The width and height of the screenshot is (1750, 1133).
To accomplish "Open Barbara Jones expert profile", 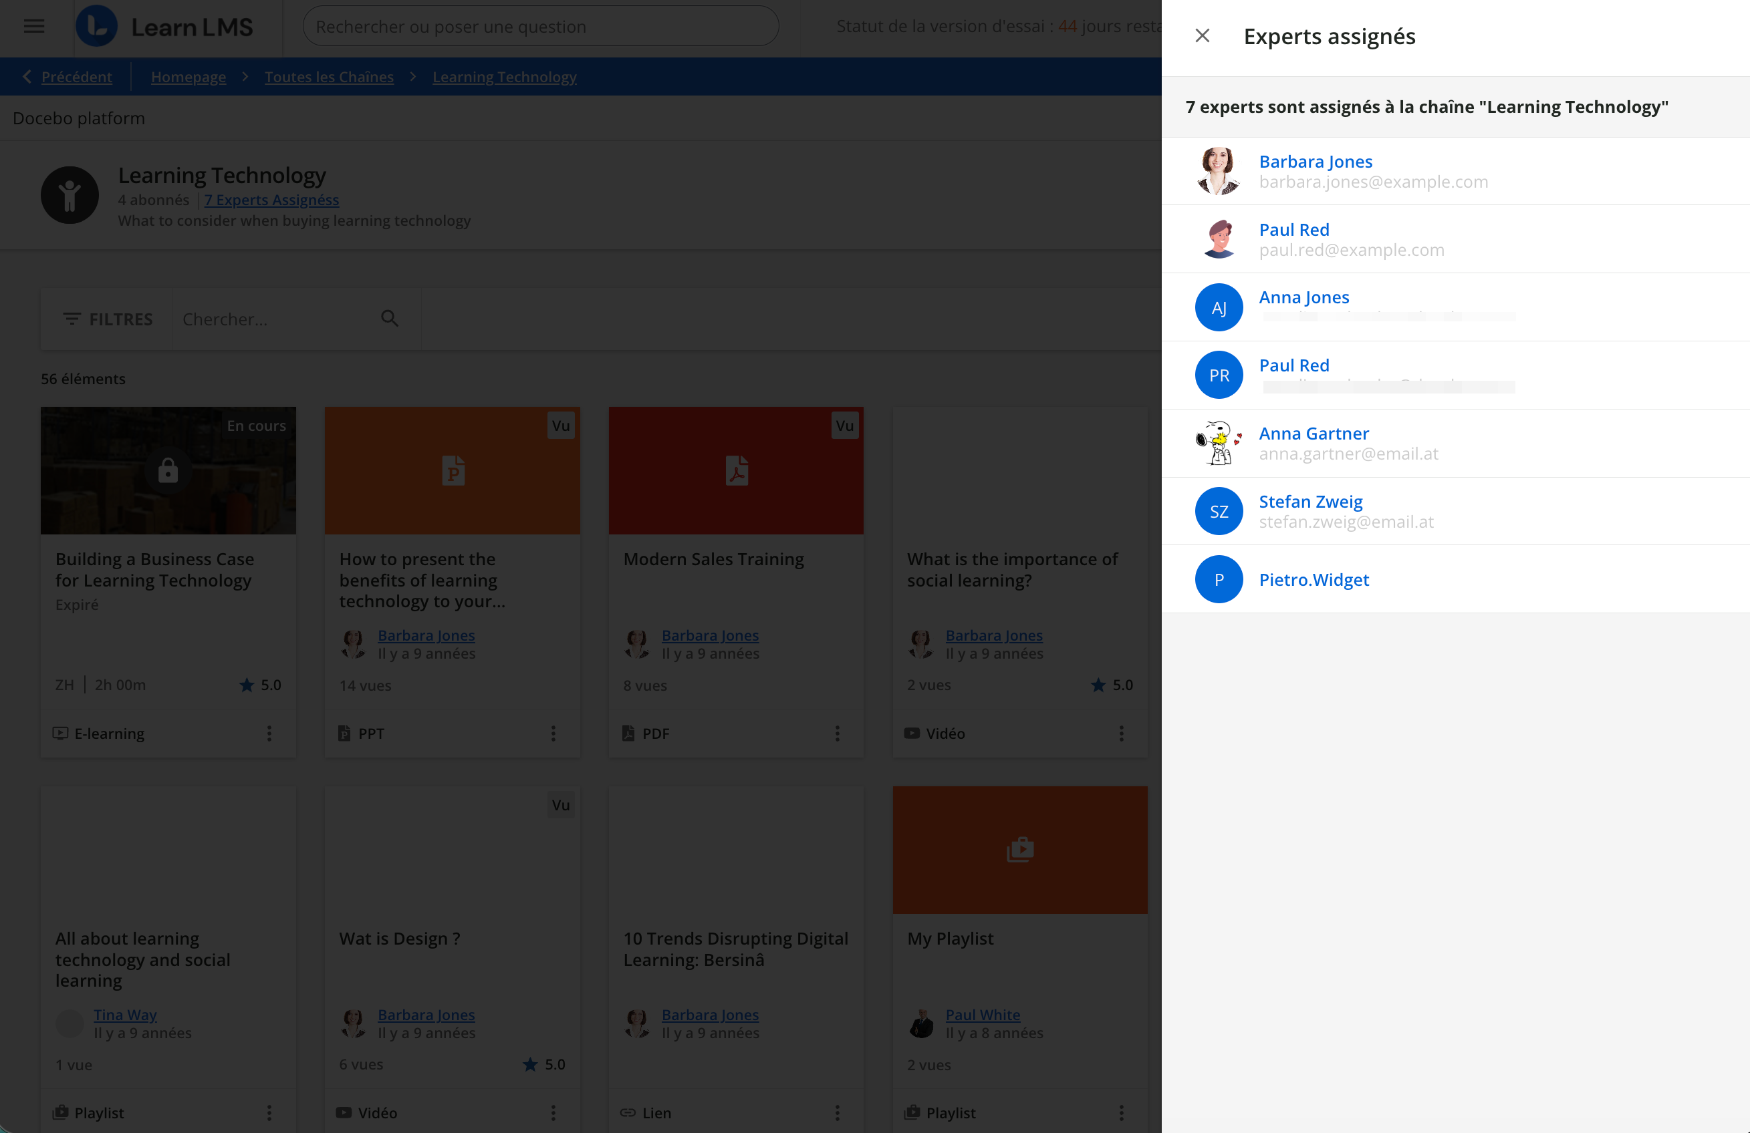I will pyautogui.click(x=1315, y=162).
